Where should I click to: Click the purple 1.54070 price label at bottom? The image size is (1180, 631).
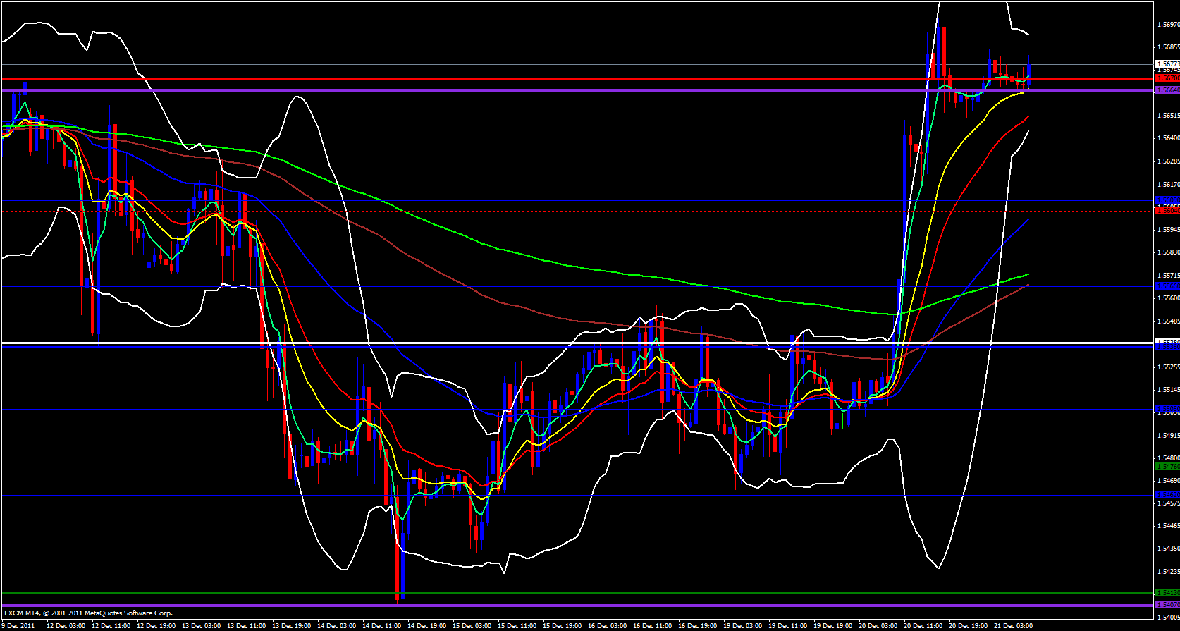[1167, 604]
